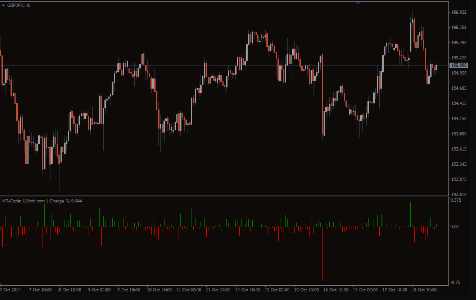This screenshot has width=476, height=300.
Task: Select 7 Oct 18:00 on time axis
Action: point(41,290)
